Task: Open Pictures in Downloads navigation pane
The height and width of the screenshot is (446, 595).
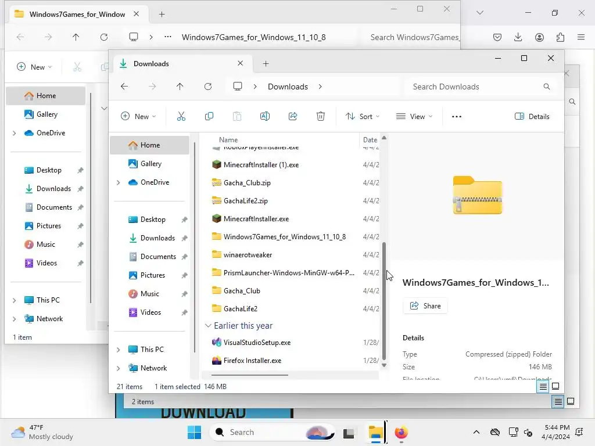Action: (x=149, y=275)
